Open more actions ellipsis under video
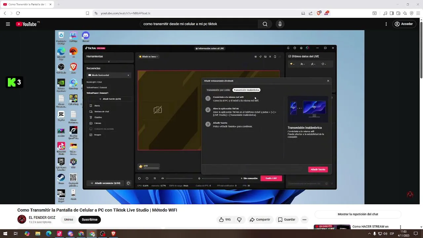Viewport: 423px width, 238px height. [x=304, y=219]
